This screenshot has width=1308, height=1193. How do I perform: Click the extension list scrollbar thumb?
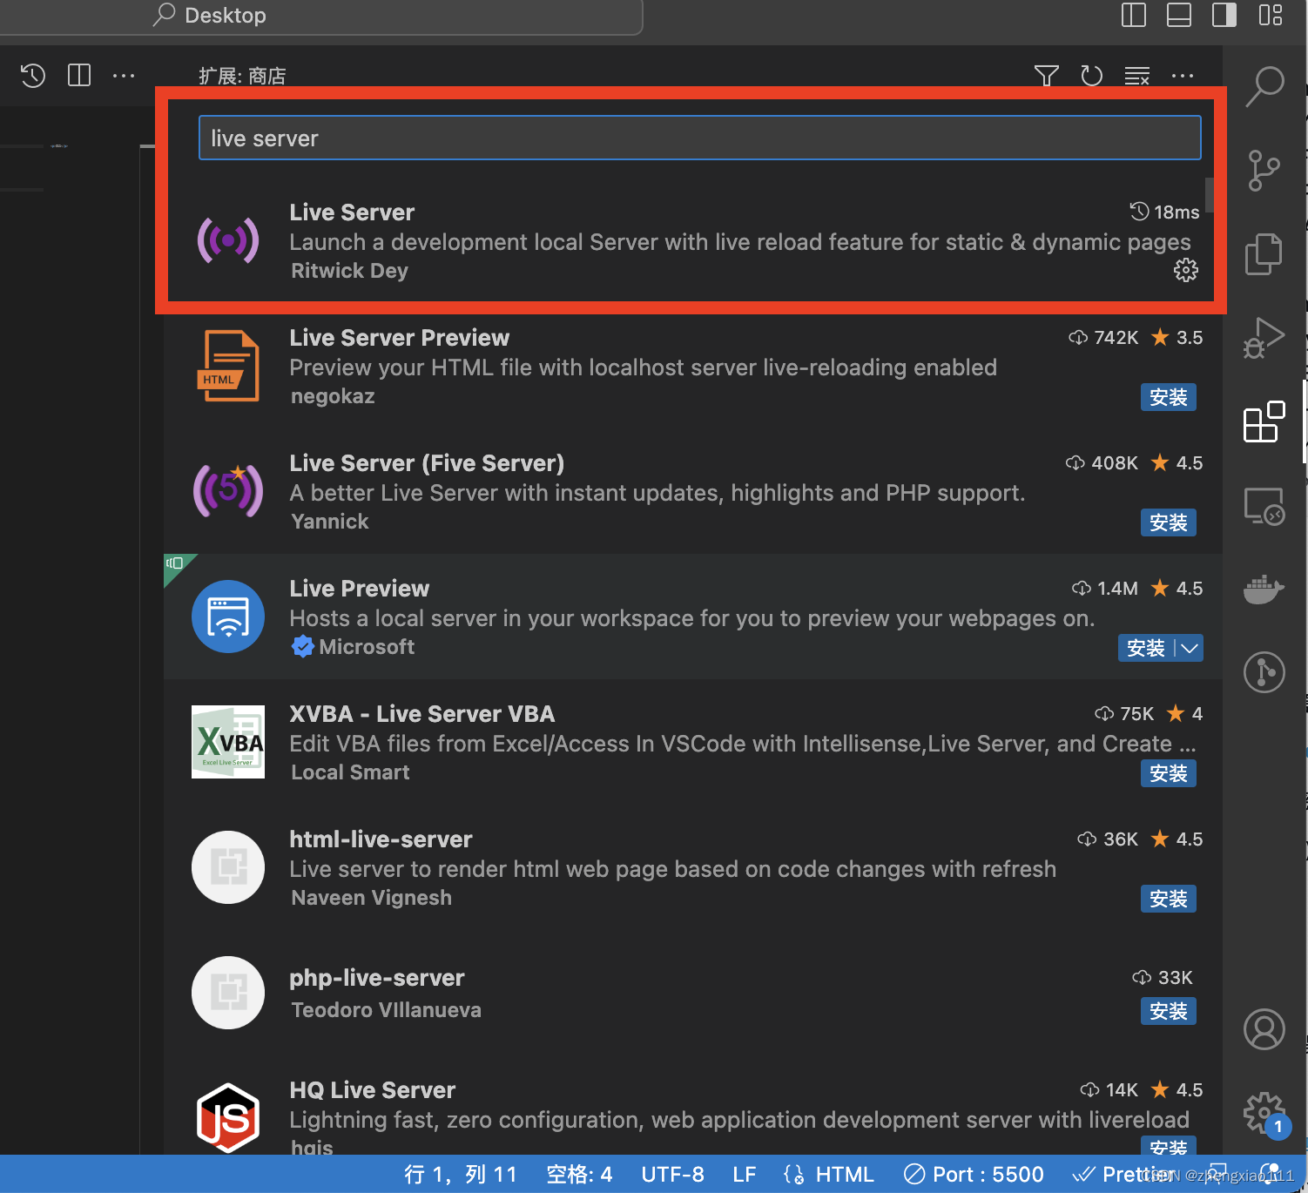click(x=1210, y=195)
